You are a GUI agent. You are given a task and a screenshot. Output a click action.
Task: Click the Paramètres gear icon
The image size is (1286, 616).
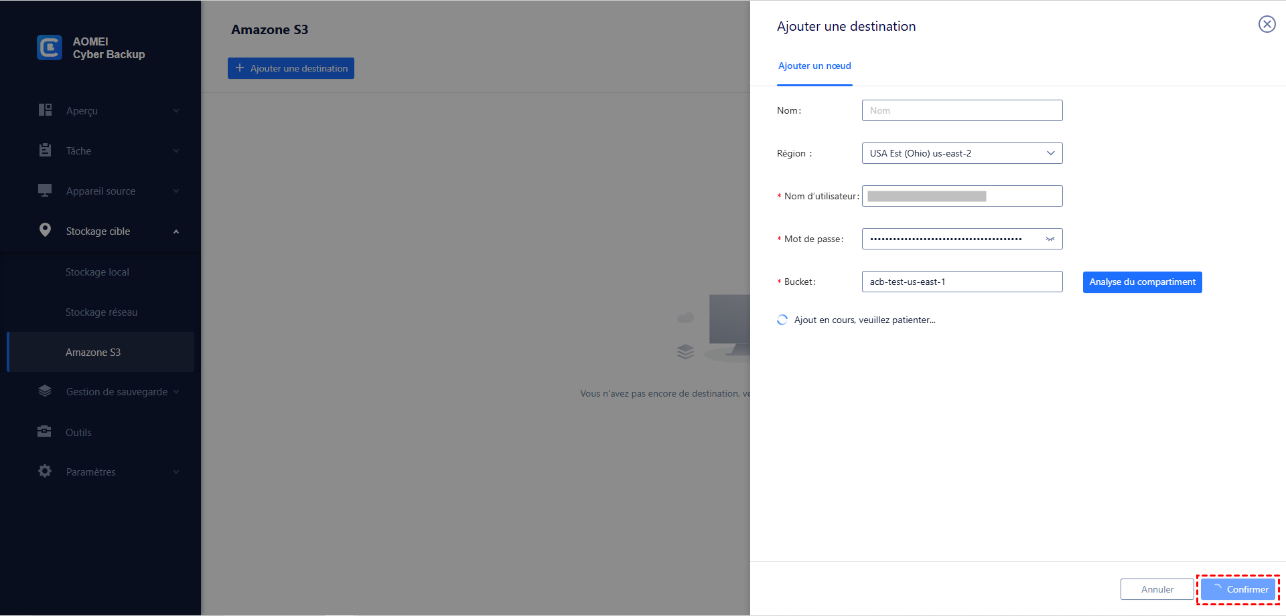pos(45,471)
